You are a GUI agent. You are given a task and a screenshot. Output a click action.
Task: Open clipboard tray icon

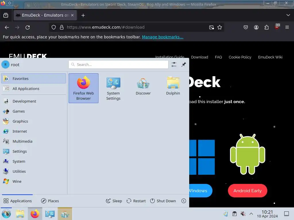pyautogui.click(x=234, y=214)
